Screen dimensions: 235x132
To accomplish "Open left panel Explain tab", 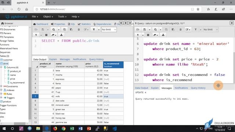I will pyautogui.click(x=53, y=59).
